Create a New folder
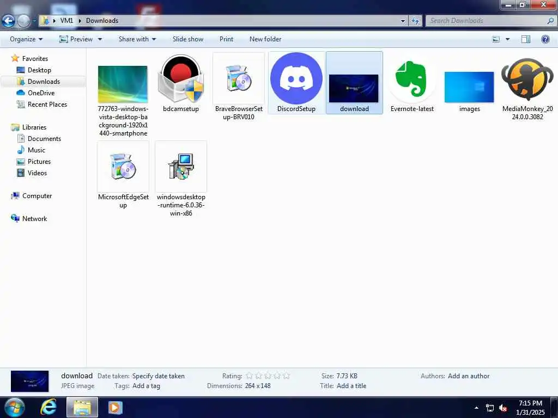Viewport: 558px width, 418px height. tap(265, 39)
